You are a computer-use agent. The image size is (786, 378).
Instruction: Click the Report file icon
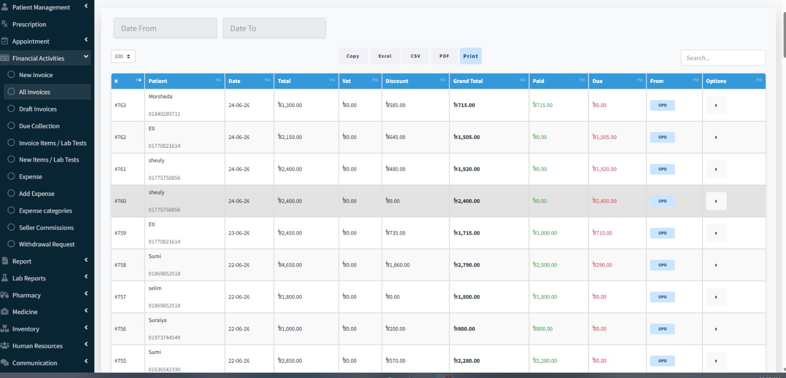[x=4, y=261]
